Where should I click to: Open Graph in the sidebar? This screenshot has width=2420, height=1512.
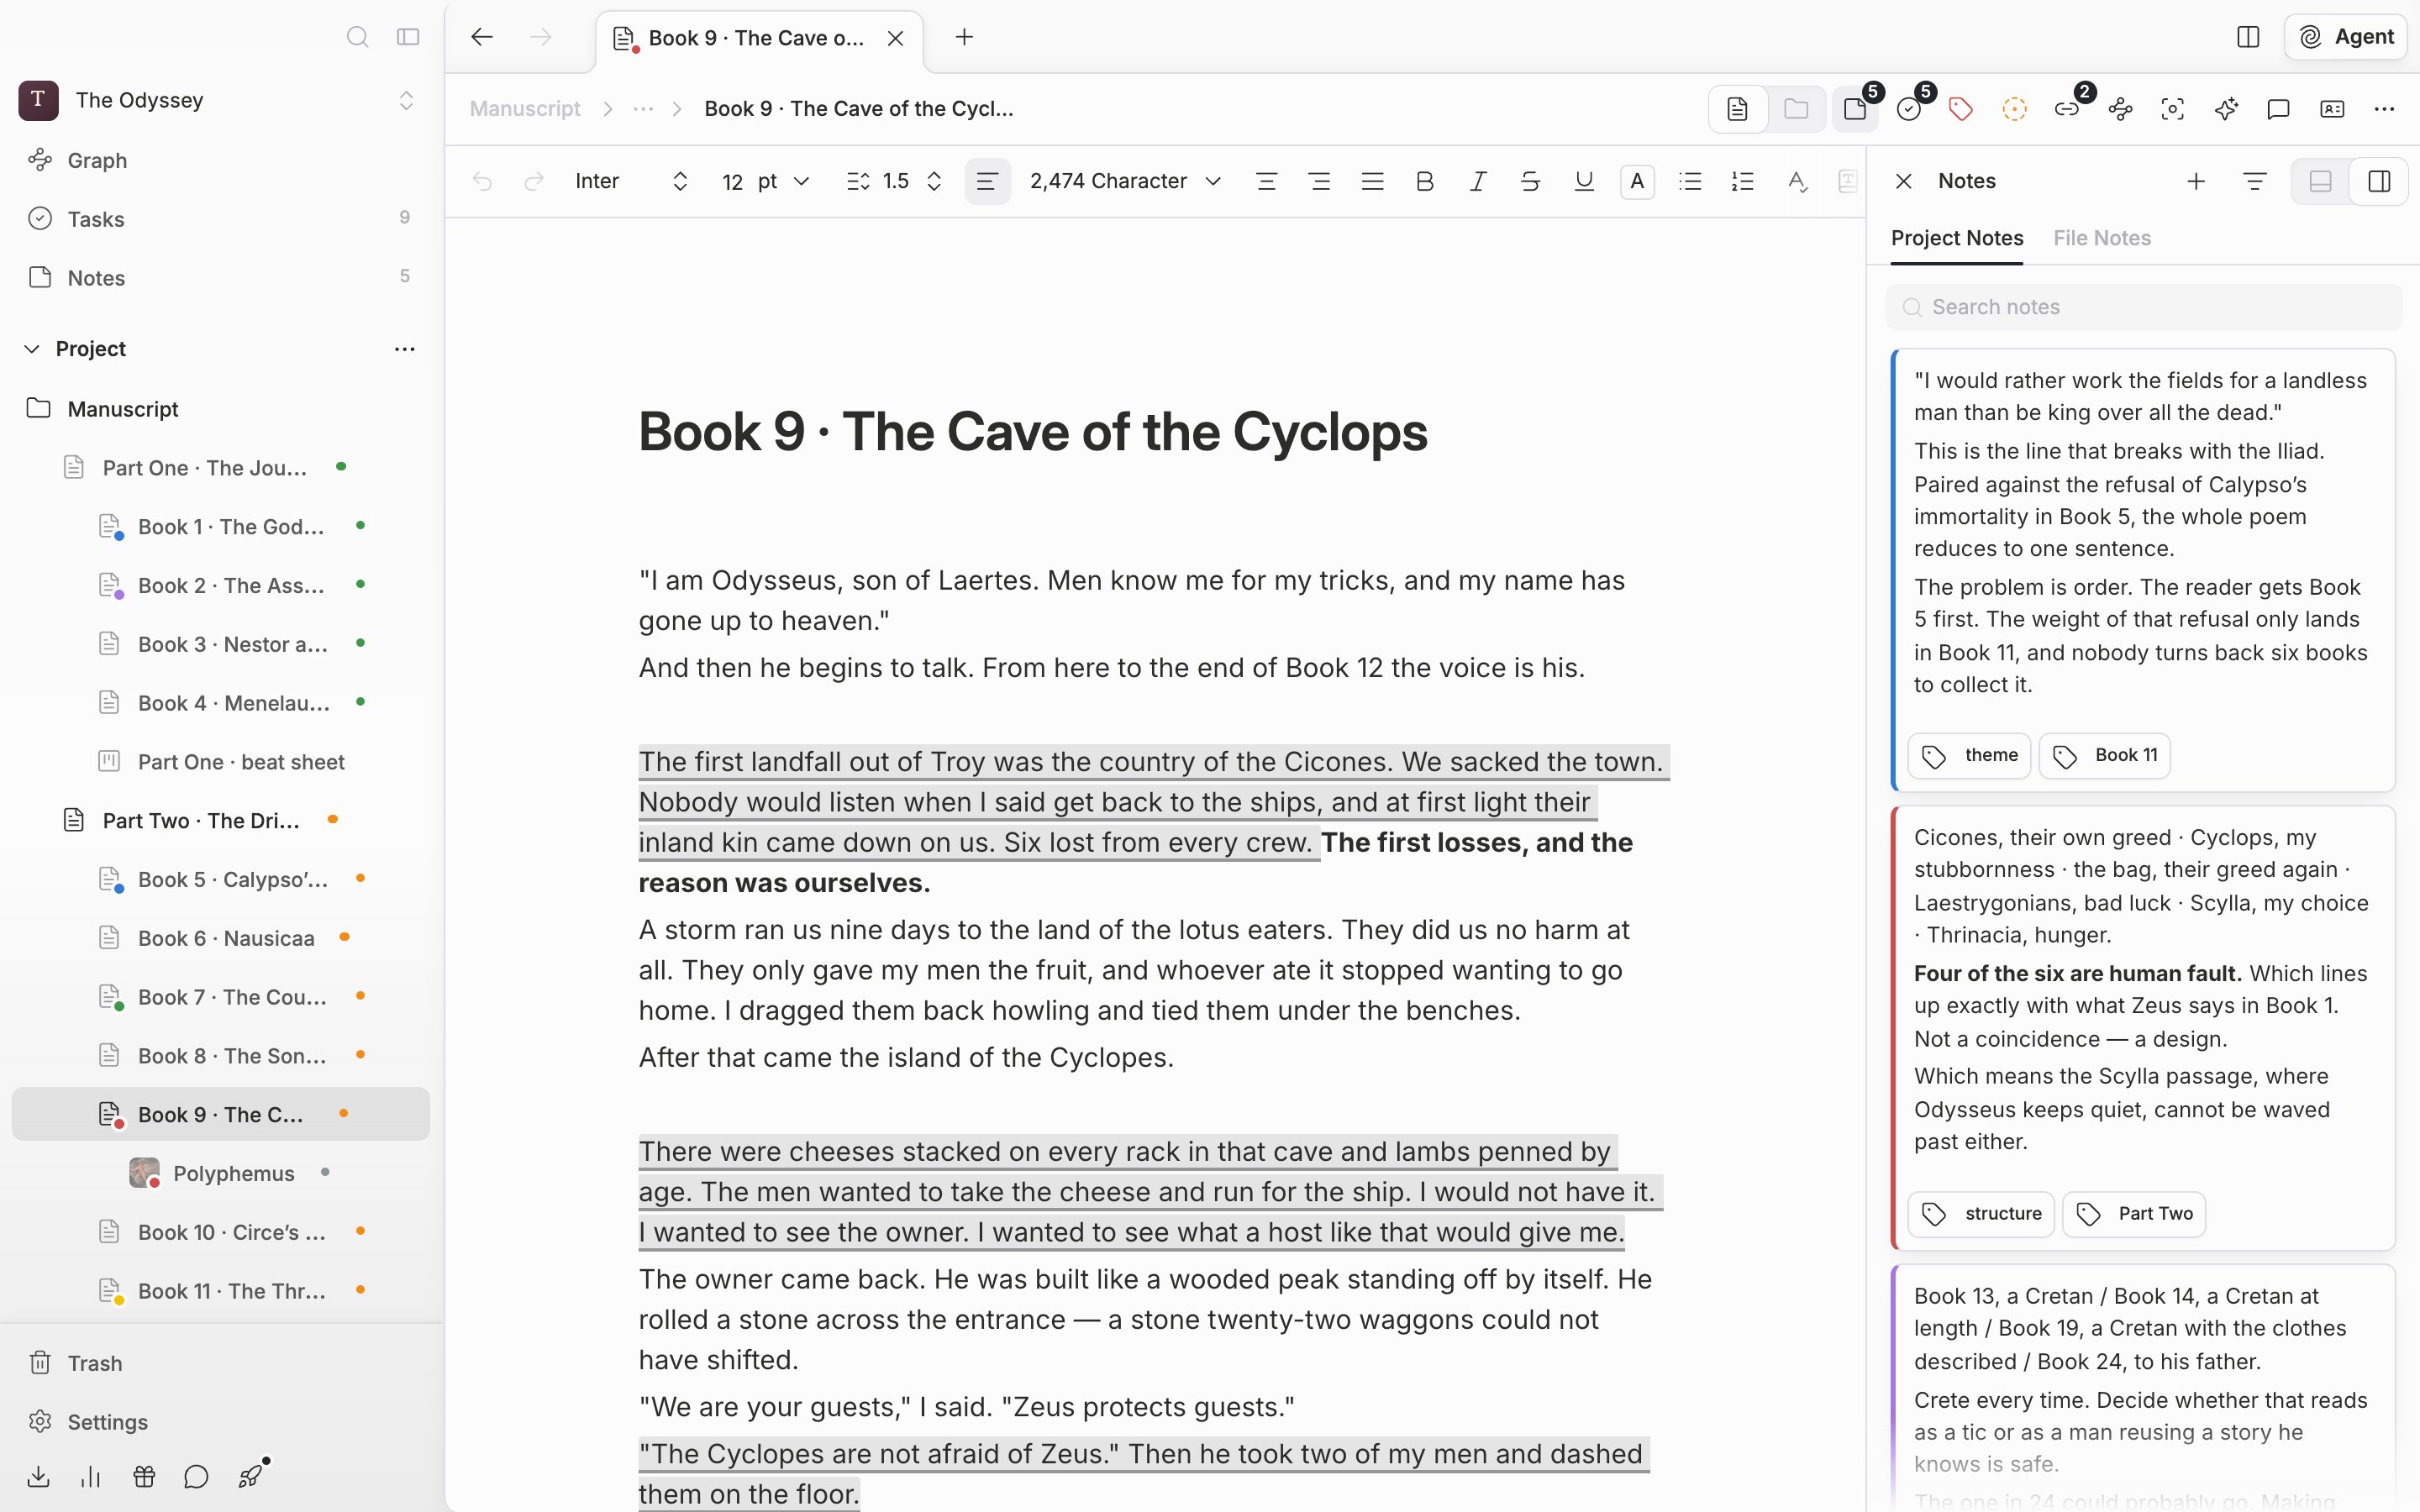(x=221, y=160)
